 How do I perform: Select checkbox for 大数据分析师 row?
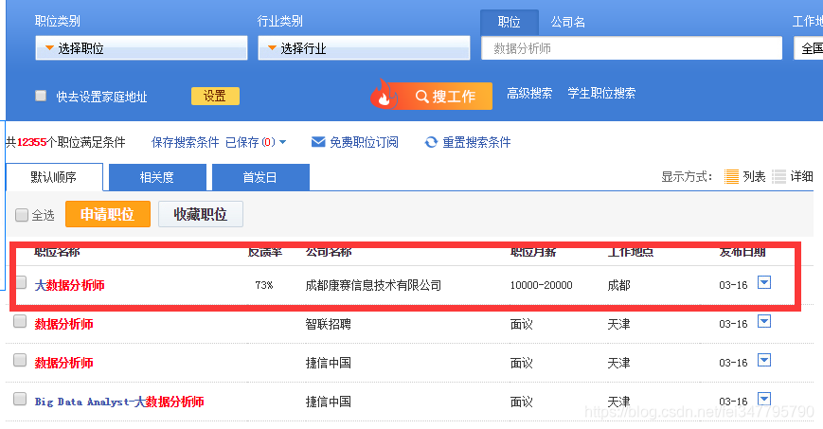(21, 282)
